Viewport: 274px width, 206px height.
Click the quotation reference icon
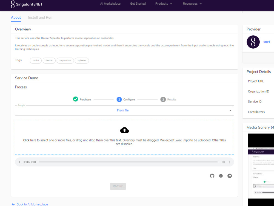230,176
